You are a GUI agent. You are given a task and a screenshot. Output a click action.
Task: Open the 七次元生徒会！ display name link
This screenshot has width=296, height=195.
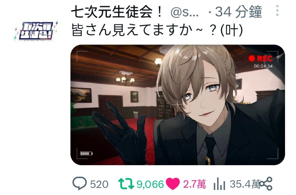(x=117, y=12)
